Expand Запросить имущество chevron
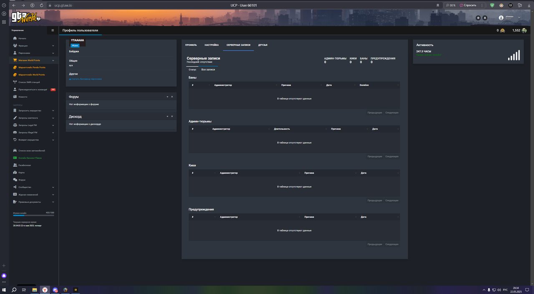This screenshot has height=294, width=534. [x=53, y=111]
